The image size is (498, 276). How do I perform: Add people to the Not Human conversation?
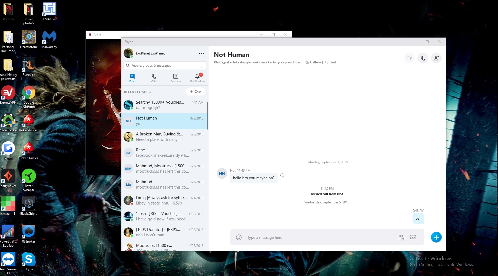click(436, 58)
